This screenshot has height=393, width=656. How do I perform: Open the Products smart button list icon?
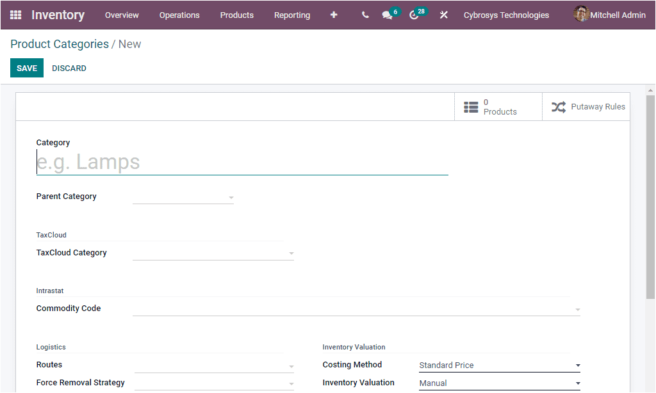(472, 106)
